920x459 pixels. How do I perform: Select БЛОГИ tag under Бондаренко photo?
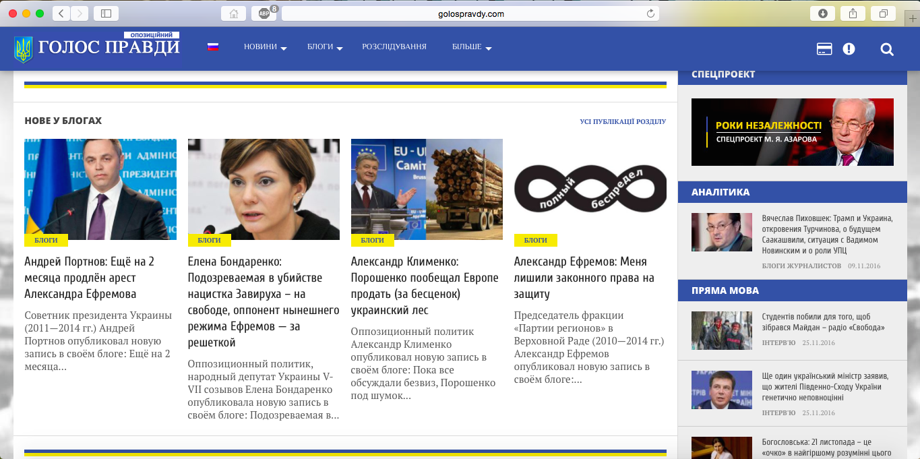point(210,240)
